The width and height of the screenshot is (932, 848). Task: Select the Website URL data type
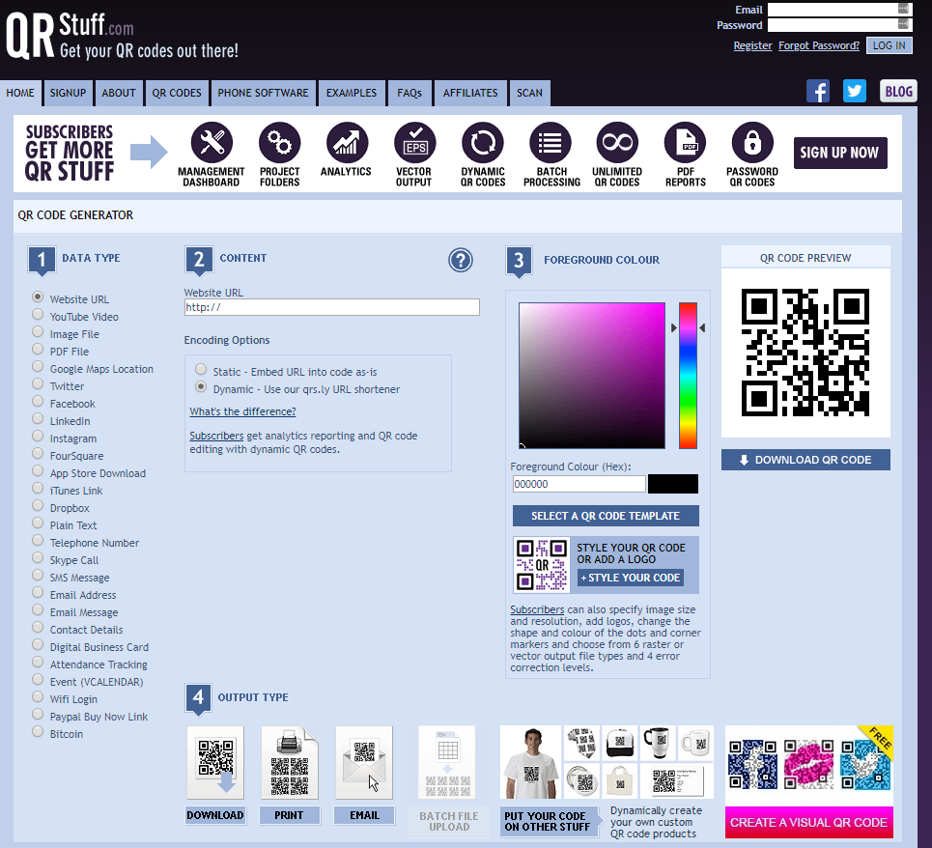[x=38, y=297]
